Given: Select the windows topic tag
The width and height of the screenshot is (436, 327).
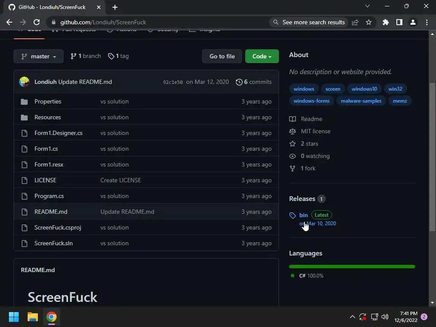Looking at the screenshot, I should (304, 89).
